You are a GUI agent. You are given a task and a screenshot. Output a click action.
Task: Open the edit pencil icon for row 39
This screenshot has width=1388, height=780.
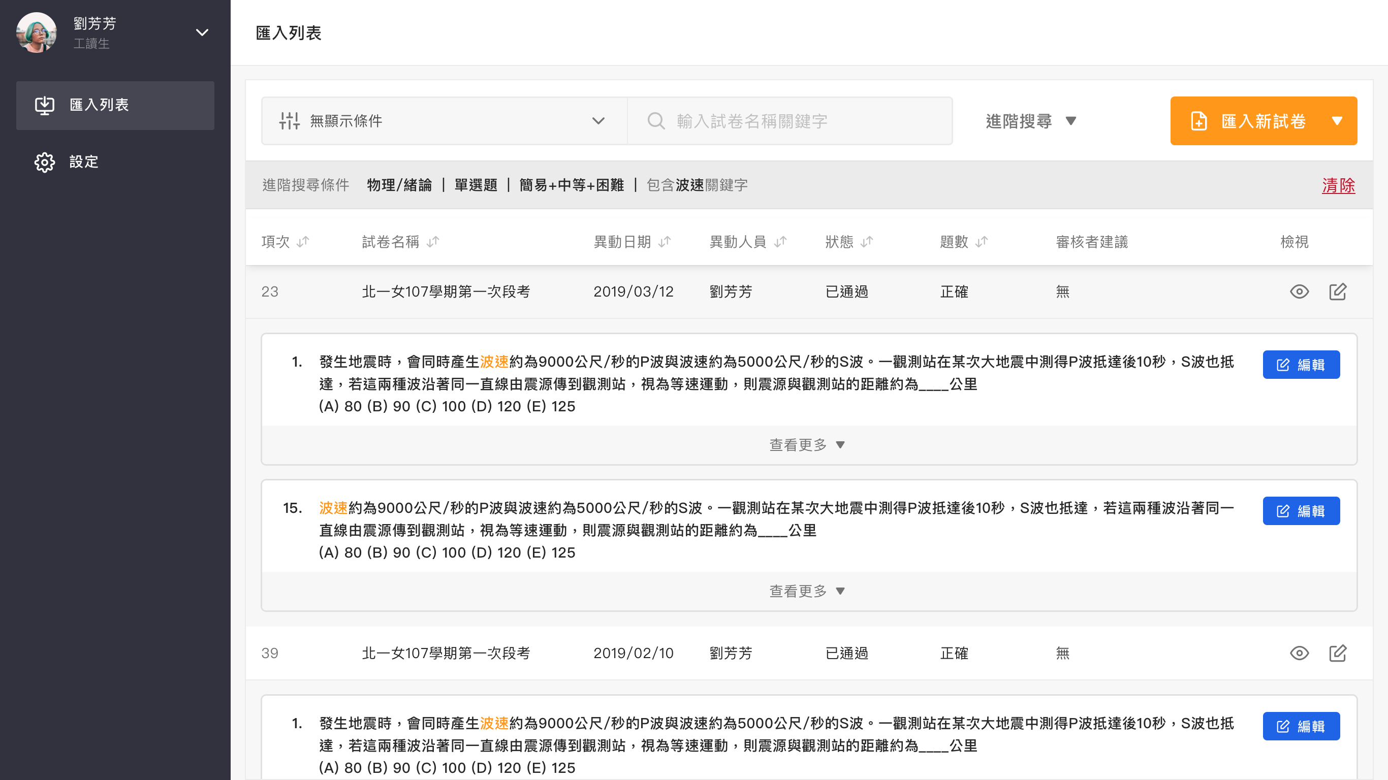tap(1337, 653)
